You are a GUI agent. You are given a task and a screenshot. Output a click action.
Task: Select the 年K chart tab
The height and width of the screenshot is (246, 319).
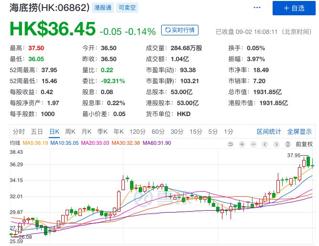tap(119, 132)
